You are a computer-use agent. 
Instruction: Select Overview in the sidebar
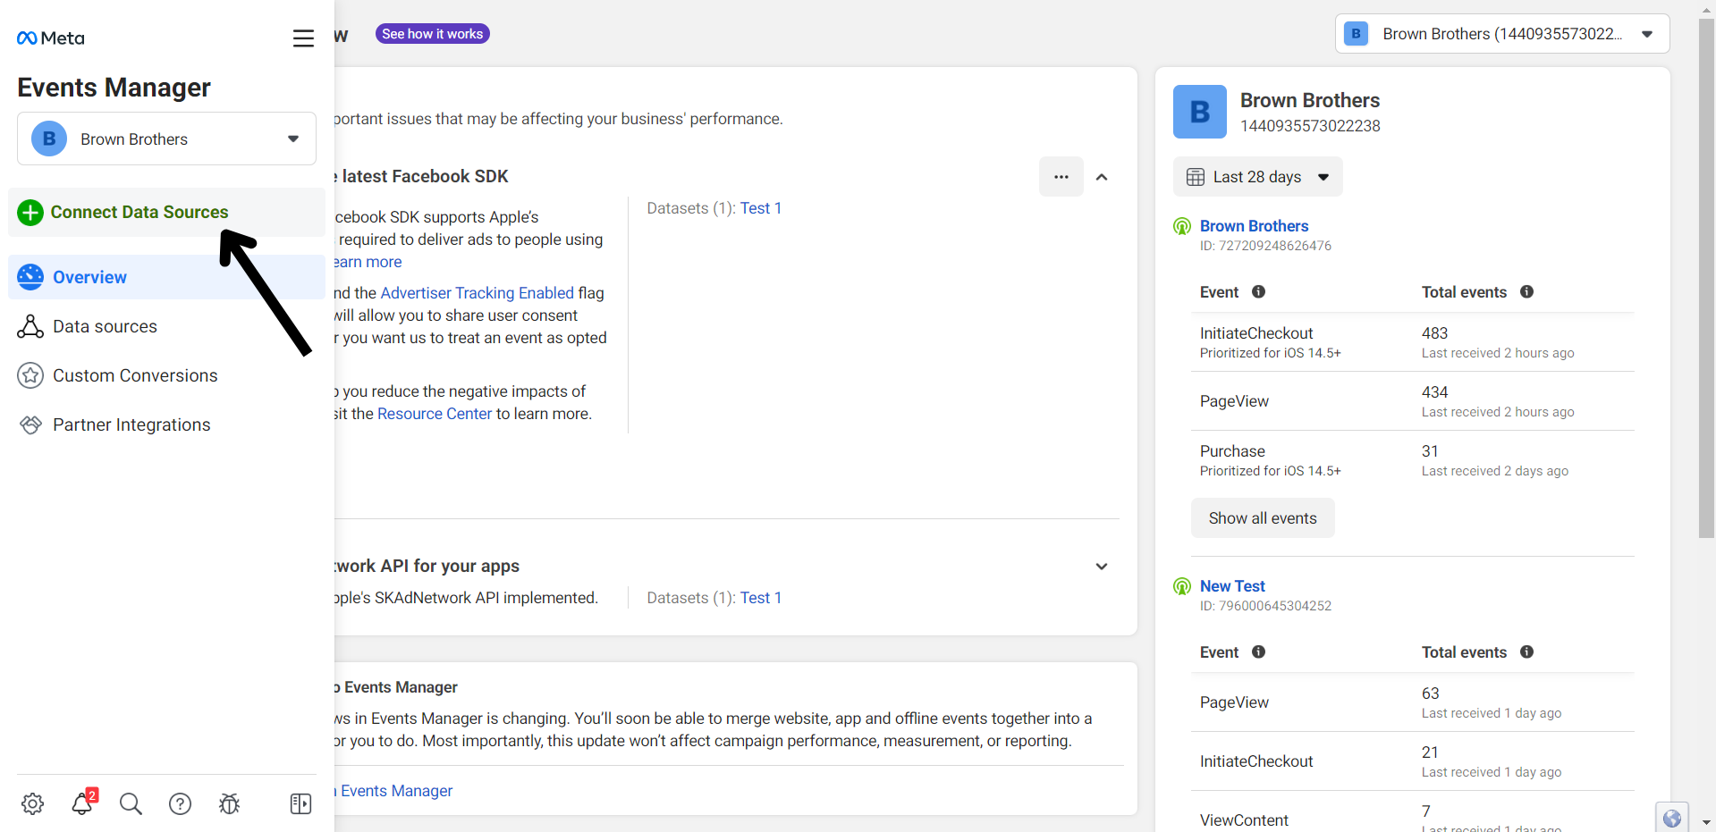click(166, 277)
